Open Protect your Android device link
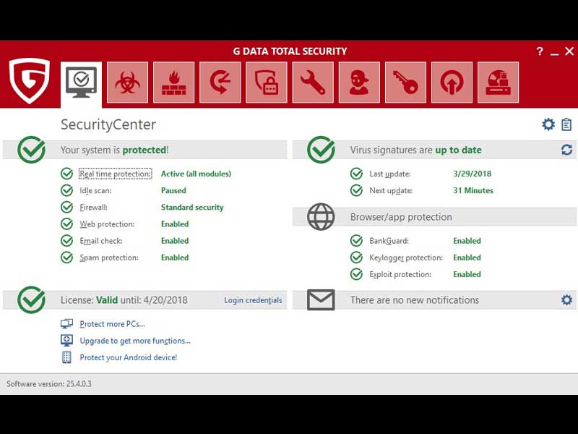This screenshot has height=434, width=578. click(x=128, y=357)
